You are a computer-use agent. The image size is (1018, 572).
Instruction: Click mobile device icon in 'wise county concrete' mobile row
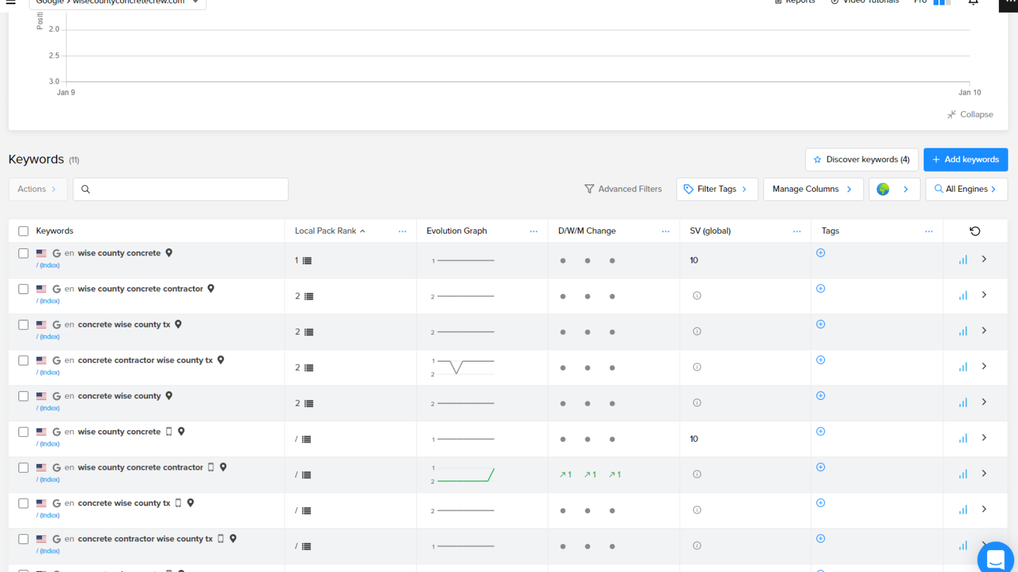(169, 432)
